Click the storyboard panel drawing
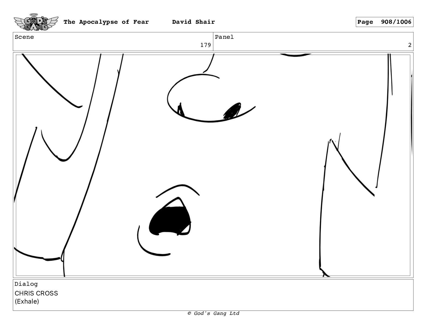 [x=213, y=165]
